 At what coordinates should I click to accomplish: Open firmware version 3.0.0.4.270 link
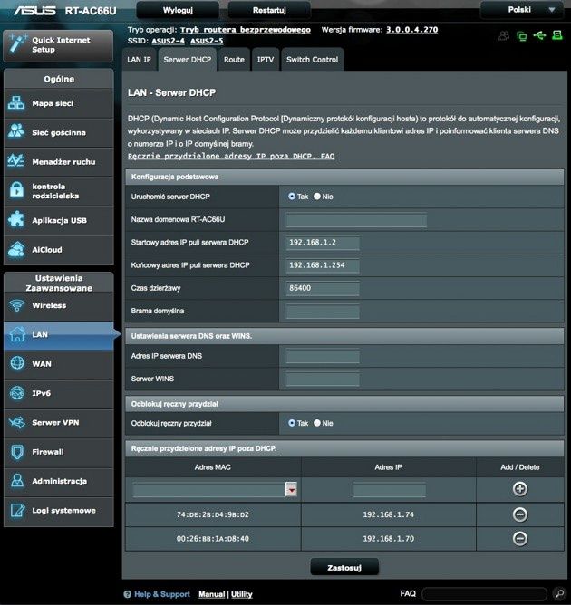412,30
